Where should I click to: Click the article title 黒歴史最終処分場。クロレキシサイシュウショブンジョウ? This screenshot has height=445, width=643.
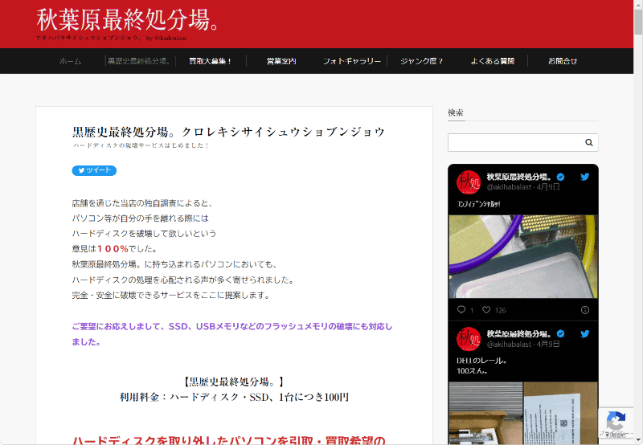(228, 132)
